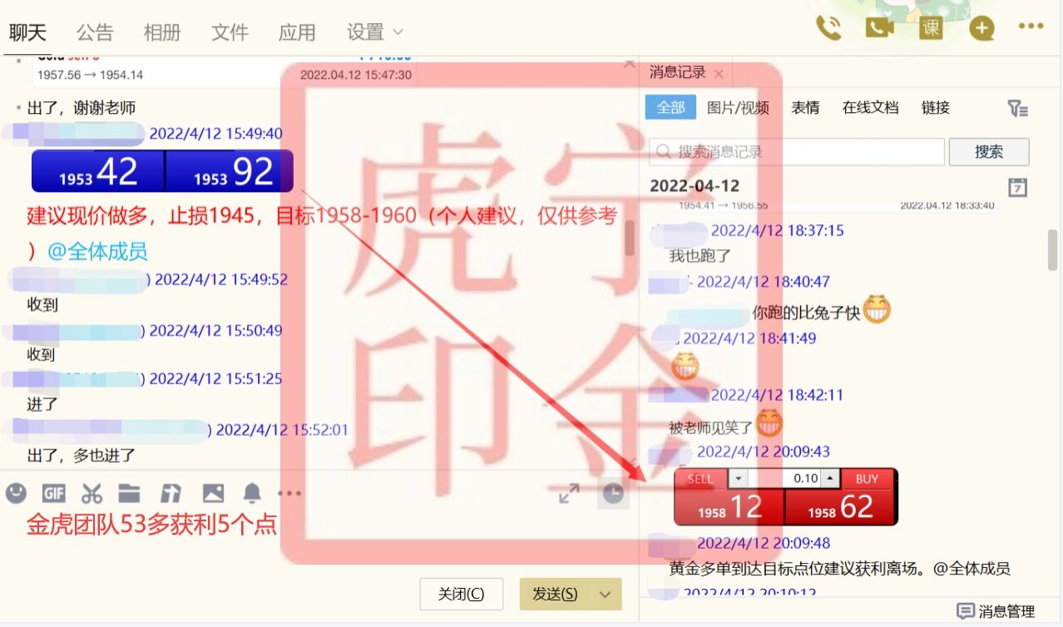The width and height of the screenshot is (1063, 627).
Task: Open the calendar date picker icon
Action: point(1017,186)
